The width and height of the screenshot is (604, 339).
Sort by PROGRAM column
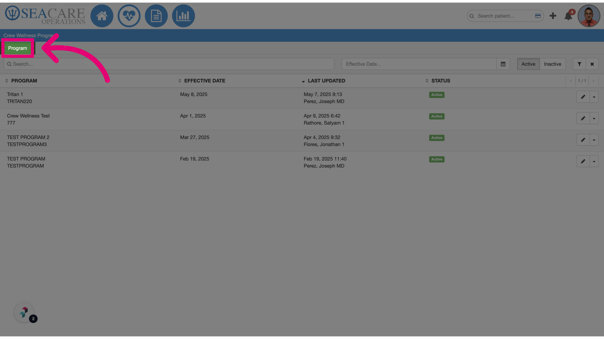[x=21, y=81]
